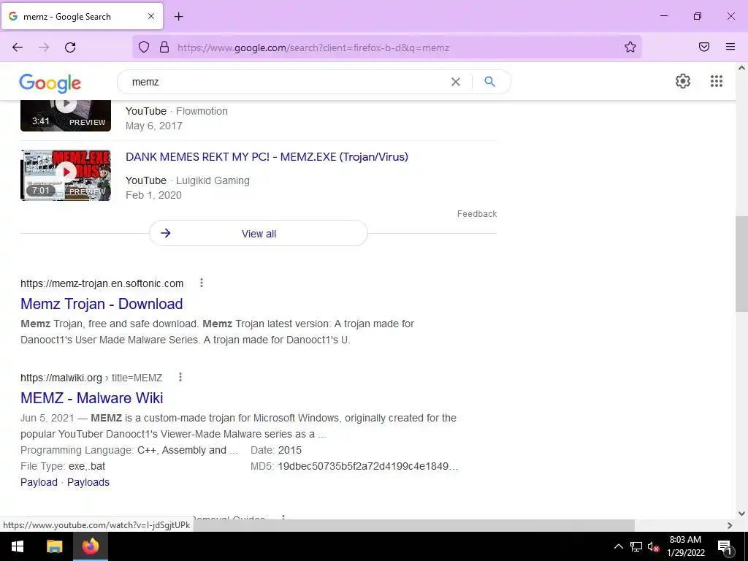
Task: Select the memz - Google Search tab
Action: (82, 16)
